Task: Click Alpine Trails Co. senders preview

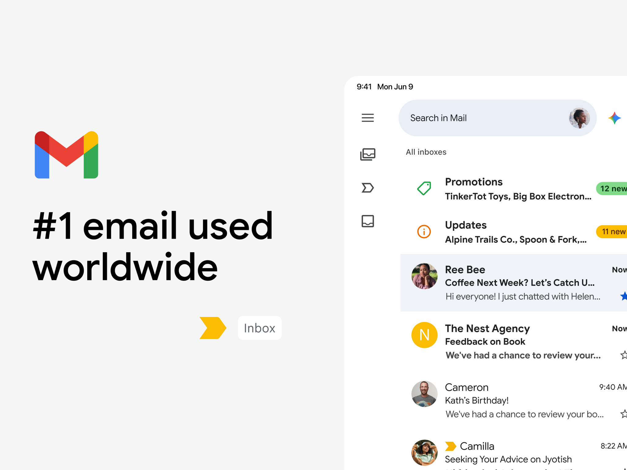Action: (x=516, y=239)
